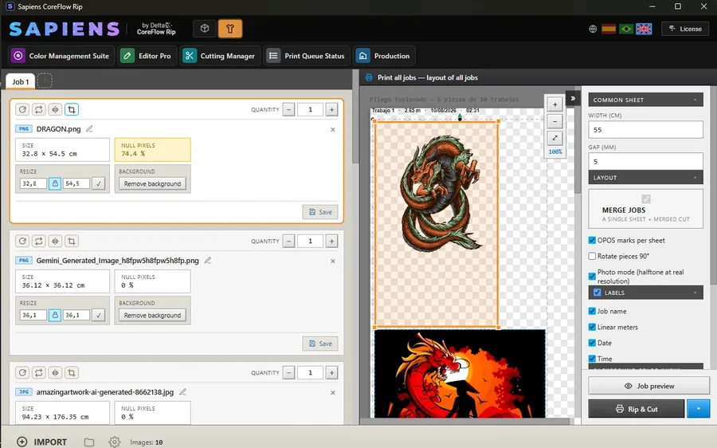Screen dimensions: 717x448
Task: Collapse the Labels section
Action: click(695, 293)
